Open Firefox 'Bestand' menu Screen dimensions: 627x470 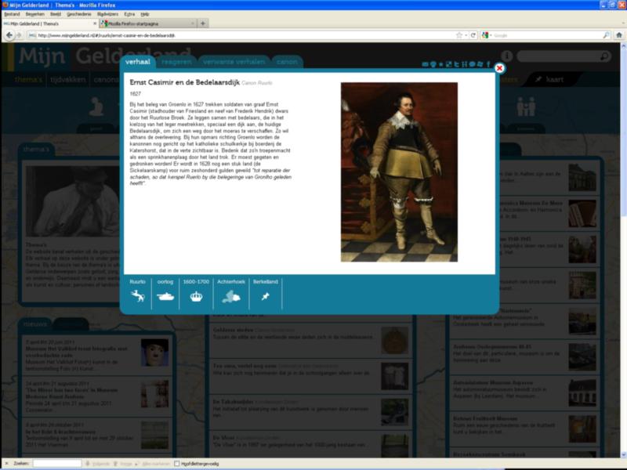[12, 14]
